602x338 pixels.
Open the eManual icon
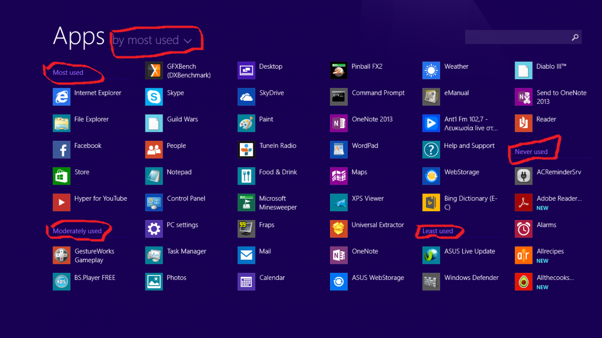431,97
